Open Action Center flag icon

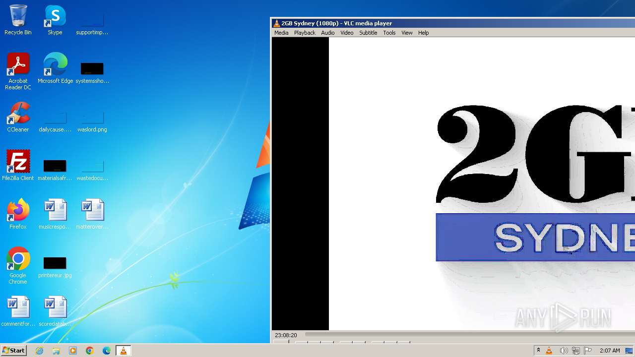coord(588,351)
